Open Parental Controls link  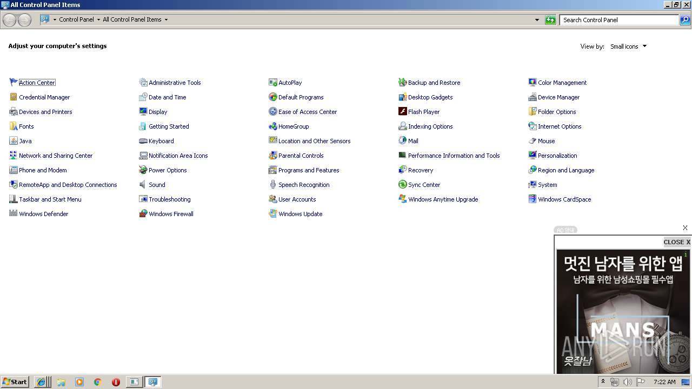tap(301, 156)
